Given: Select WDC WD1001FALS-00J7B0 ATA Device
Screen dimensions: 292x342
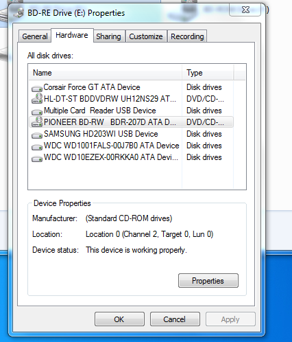Looking at the screenshot, I should tap(131, 146).
